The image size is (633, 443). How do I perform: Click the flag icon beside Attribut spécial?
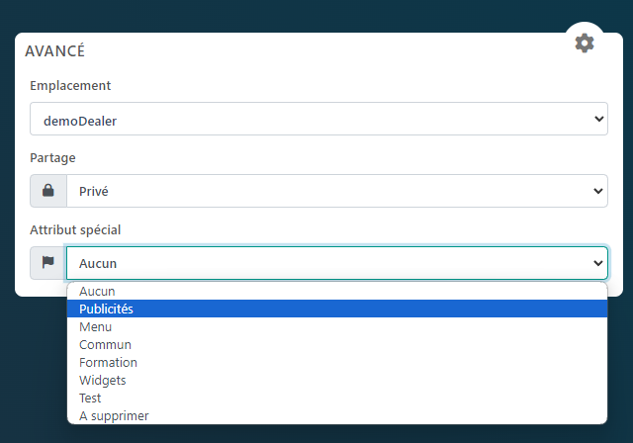pyautogui.click(x=47, y=263)
